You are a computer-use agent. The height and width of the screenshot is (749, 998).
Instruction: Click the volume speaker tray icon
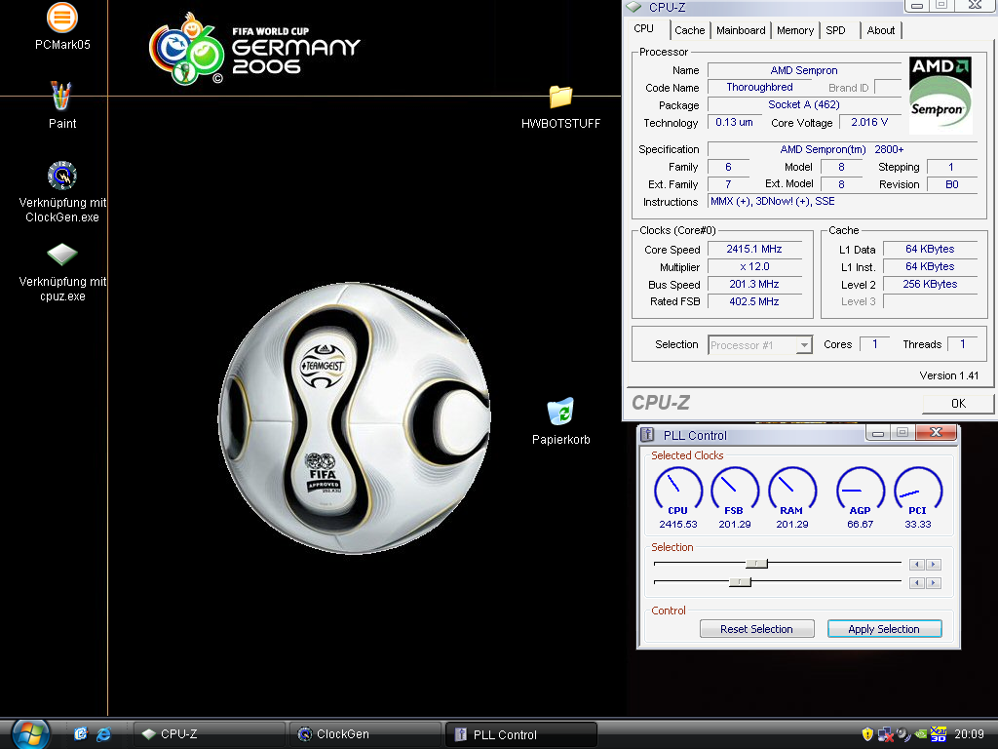[x=903, y=734]
